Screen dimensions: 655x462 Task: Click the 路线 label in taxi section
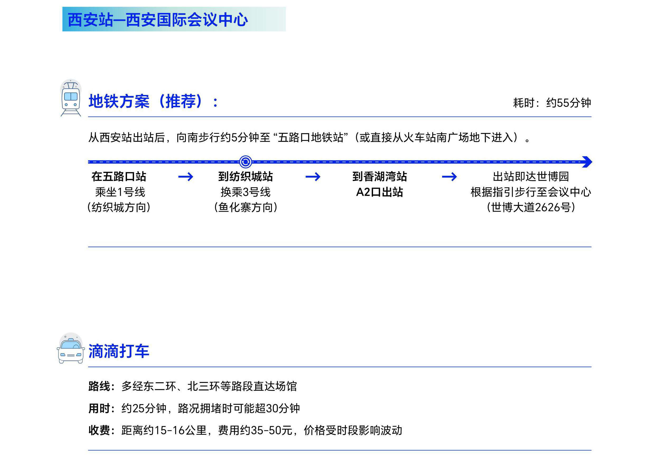[99, 387]
